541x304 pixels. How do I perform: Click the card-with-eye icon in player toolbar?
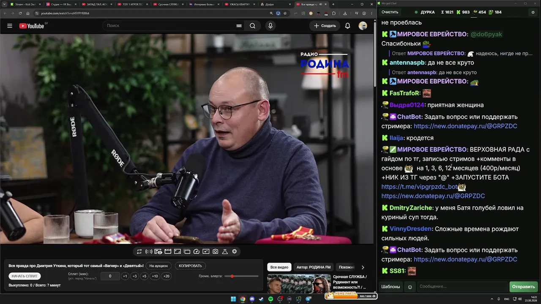158,252
